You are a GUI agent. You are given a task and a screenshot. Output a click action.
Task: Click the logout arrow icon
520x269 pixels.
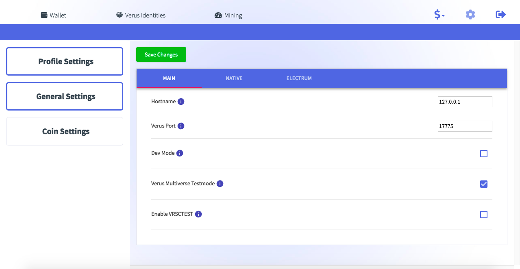[500, 15]
